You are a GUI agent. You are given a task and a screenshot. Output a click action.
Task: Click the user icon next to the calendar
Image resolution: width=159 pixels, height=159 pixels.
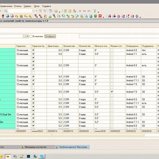pyautogui.click(x=74, y=11)
